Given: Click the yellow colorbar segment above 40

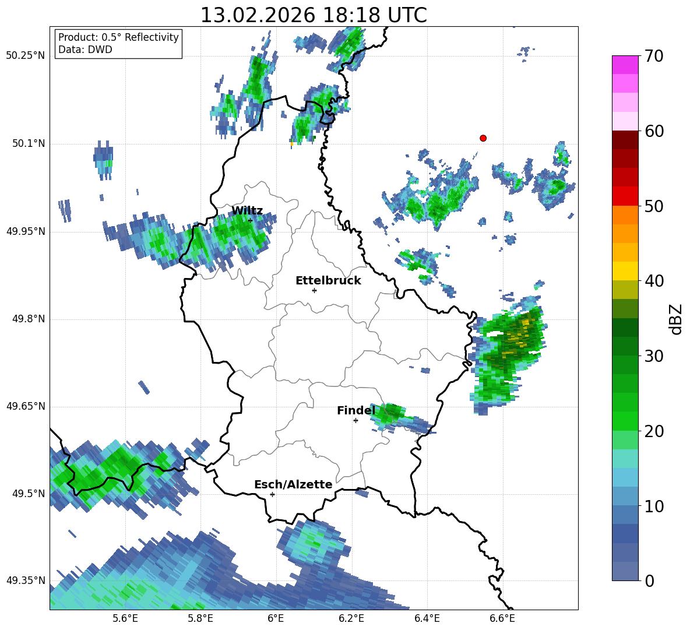Looking at the screenshot, I should tap(625, 271).
